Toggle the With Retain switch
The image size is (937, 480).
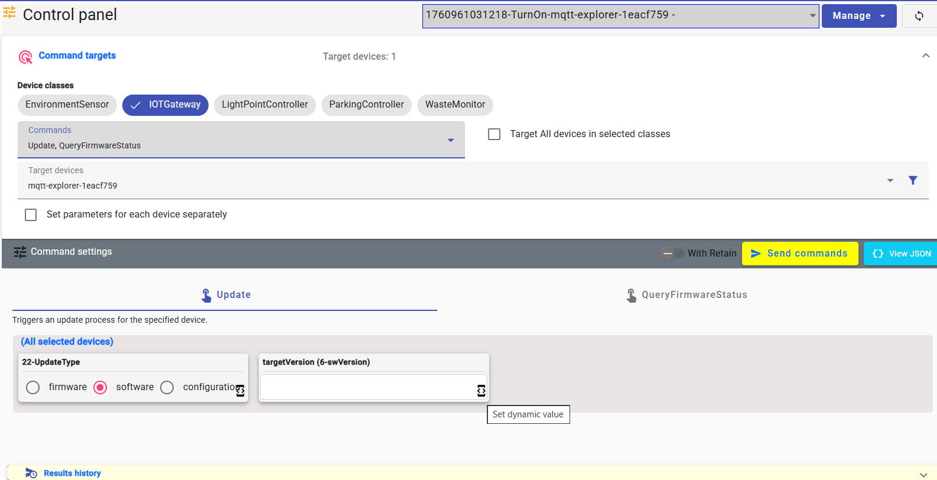[x=672, y=254]
